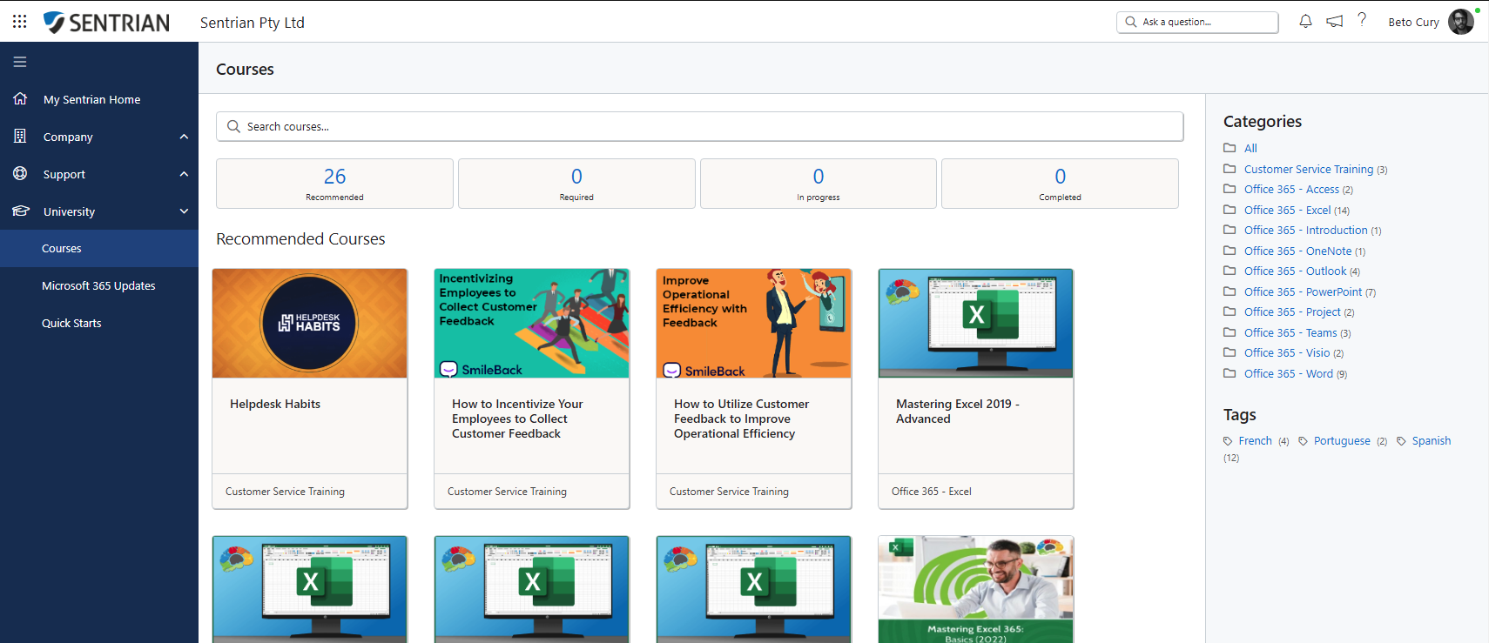The image size is (1489, 643).
Task: Show the 26 Recommended courses
Action: pyautogui.click(x=334, y=184)
